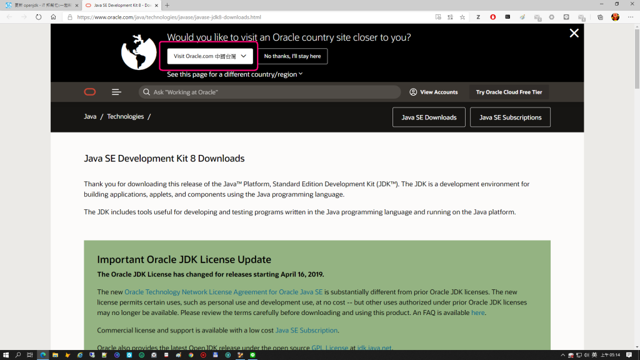Close the Java SE Development Kit tab

coord(156,5)
